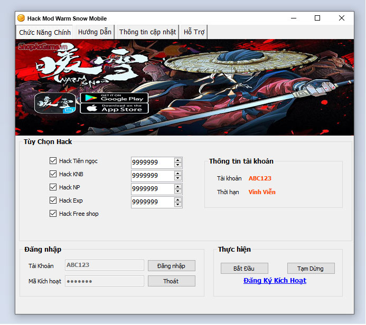Decrease Hack Tiên ngọc value with down arrow
366x325 pixels.
tap(178, 165)
